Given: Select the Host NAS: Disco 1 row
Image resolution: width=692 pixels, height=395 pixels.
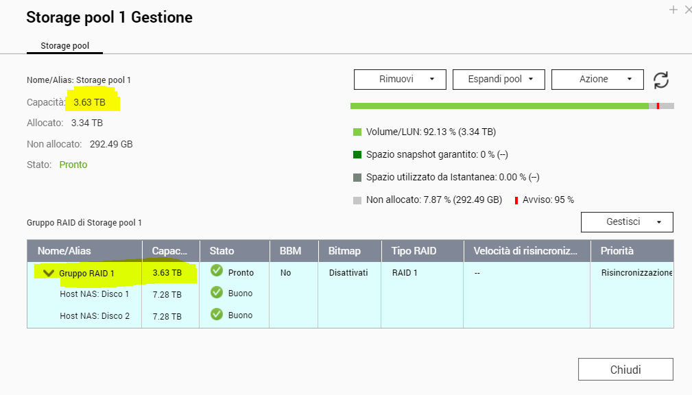Looking at the screenshot, I should coord(94,294).
